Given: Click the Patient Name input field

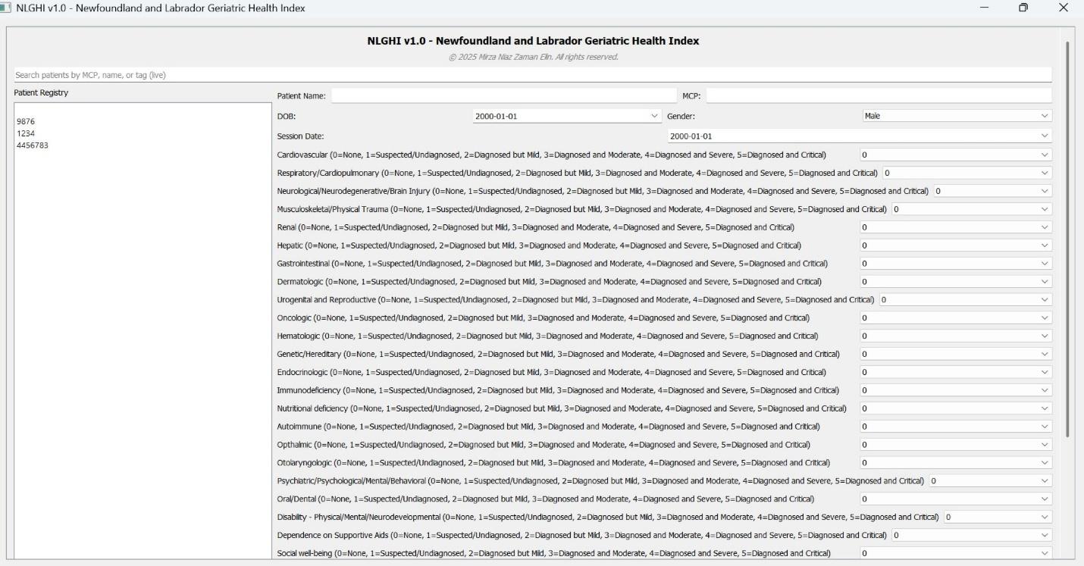Looking at the screenshot, I should click(503, 95).
